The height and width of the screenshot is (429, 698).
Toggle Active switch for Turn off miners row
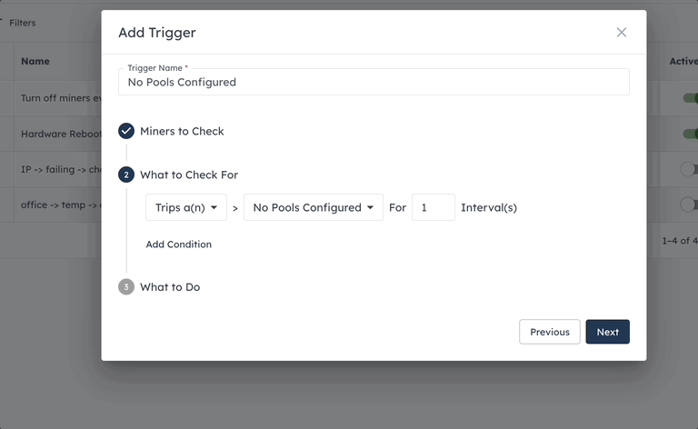click(691, 98)
